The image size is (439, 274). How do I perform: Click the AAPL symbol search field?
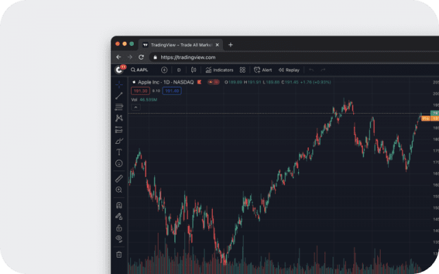point(139,70)
